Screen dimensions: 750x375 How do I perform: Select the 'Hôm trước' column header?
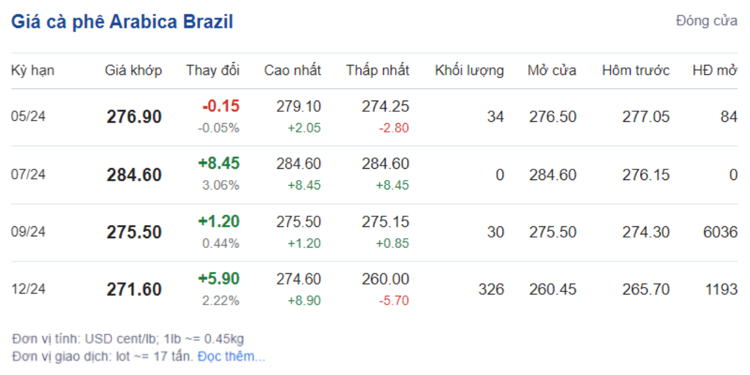(636, 71)
